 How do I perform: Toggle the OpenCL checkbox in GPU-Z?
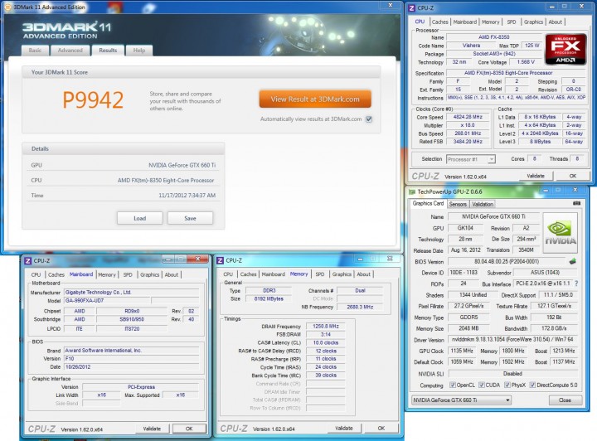(453, 385)
